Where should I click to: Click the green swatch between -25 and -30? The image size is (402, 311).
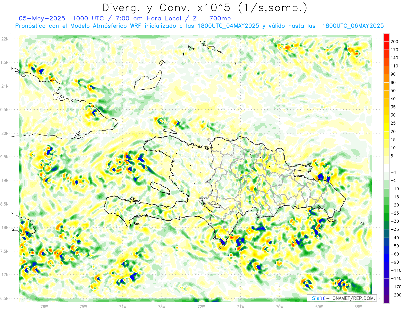(386, 217)
